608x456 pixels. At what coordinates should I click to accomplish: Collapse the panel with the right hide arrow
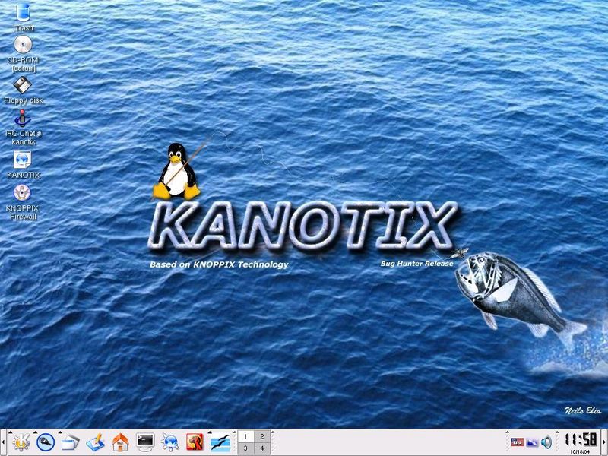point(605,442)
